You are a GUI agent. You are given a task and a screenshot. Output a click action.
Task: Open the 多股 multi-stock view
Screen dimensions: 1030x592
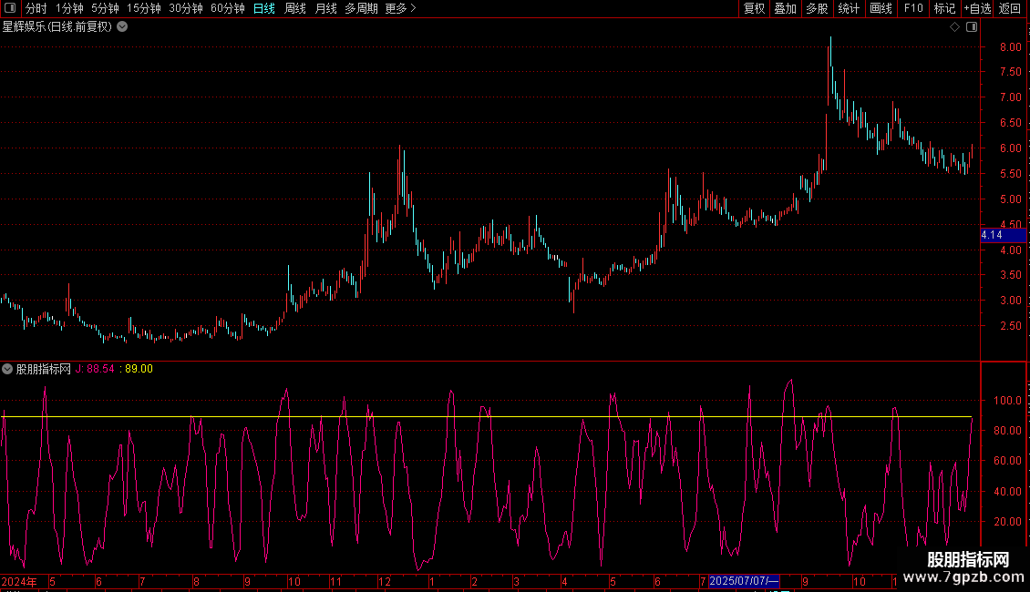click(818, 8)
